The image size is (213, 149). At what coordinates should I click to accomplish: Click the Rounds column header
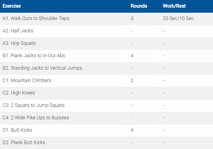[x=139, y=6]
